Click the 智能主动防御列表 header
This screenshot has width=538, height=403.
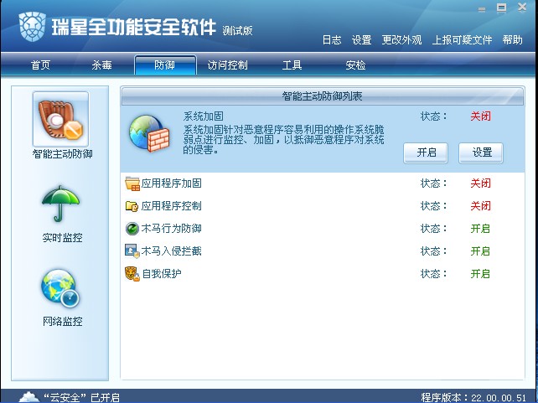pos(322,96)
